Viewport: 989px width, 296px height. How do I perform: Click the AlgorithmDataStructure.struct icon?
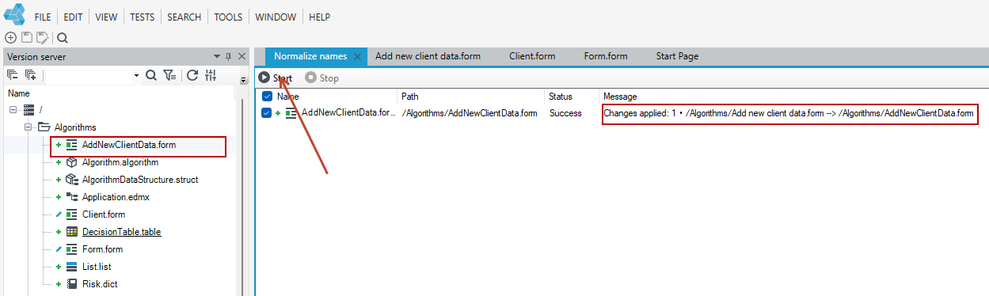point(72,180)
